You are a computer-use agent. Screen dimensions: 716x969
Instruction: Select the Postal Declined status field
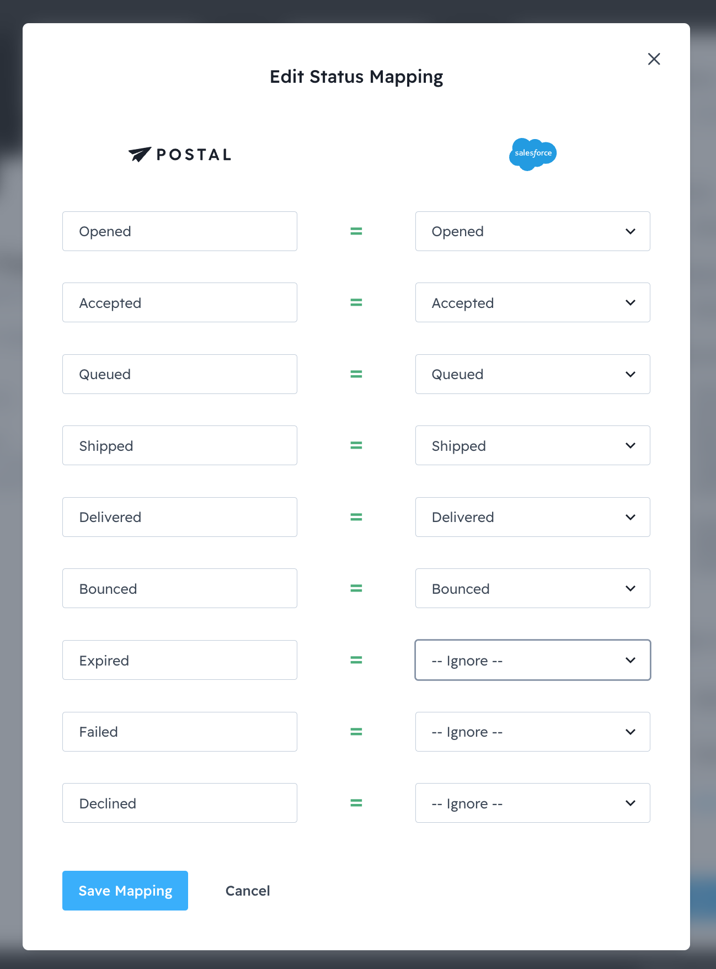click(x=180, y=803)
